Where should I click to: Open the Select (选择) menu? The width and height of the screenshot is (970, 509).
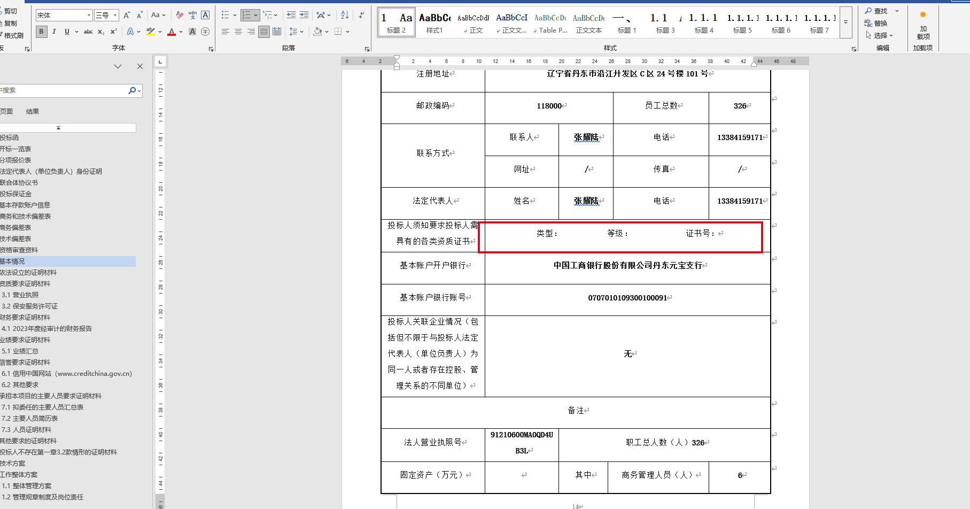(879, 36)
